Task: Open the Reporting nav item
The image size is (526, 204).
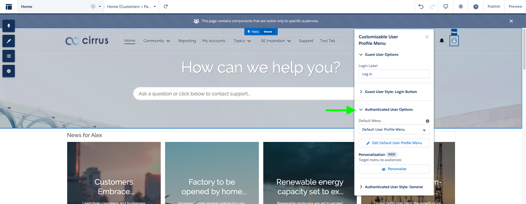Action: click(x=187, y=41)
